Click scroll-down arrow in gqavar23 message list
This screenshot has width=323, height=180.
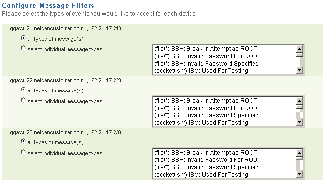[299, 174]
